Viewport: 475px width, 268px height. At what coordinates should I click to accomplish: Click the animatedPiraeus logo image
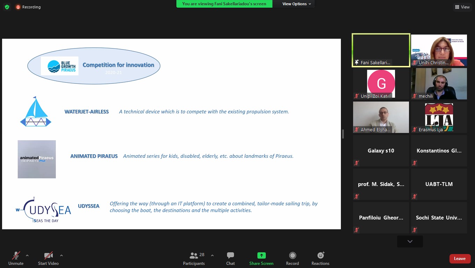[x=37, y=159]
